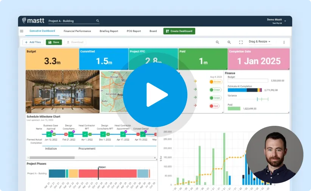Screen dimensions: 311x191
Task: Click the presenter's circular portrait
Action: click(275, 155)
